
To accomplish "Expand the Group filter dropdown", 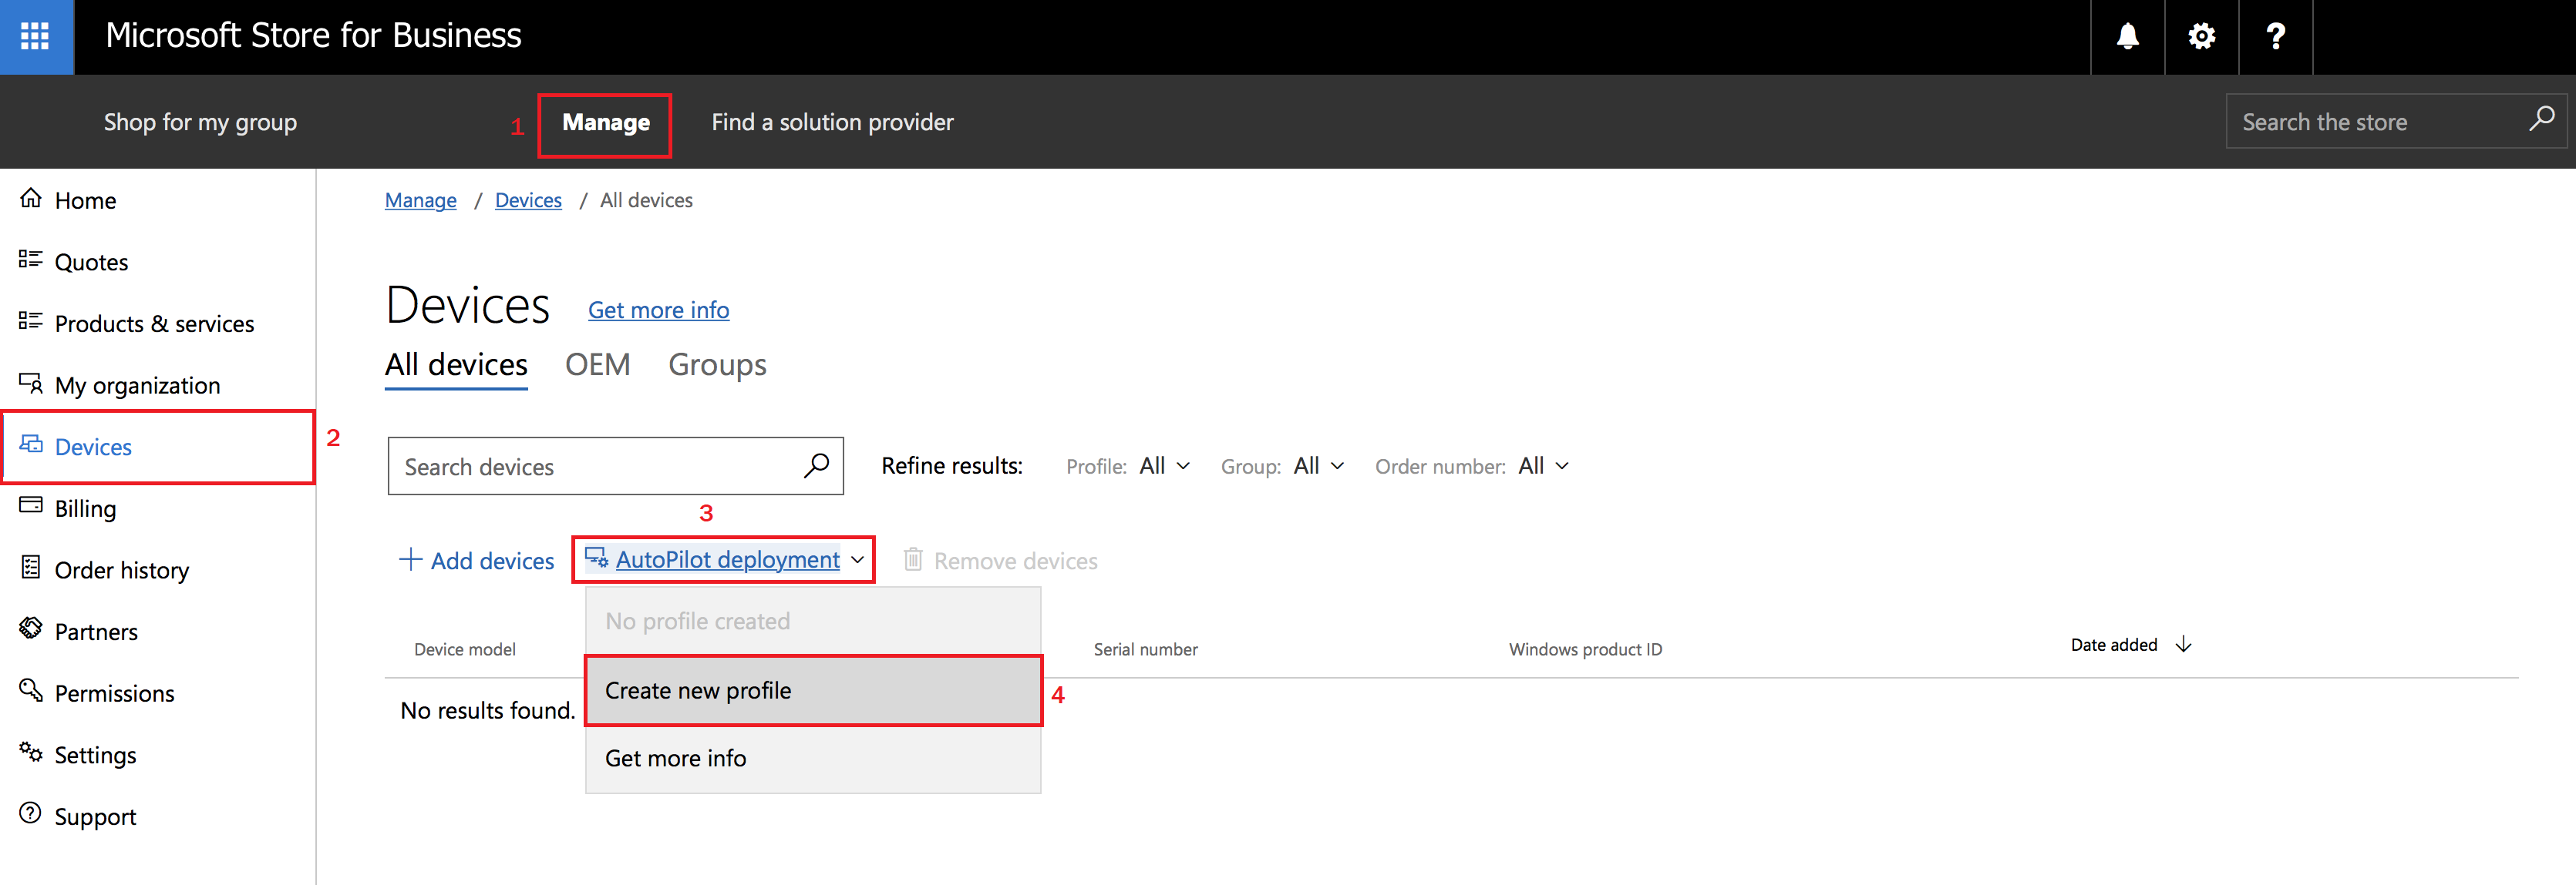I will (x=1317, y=465).
